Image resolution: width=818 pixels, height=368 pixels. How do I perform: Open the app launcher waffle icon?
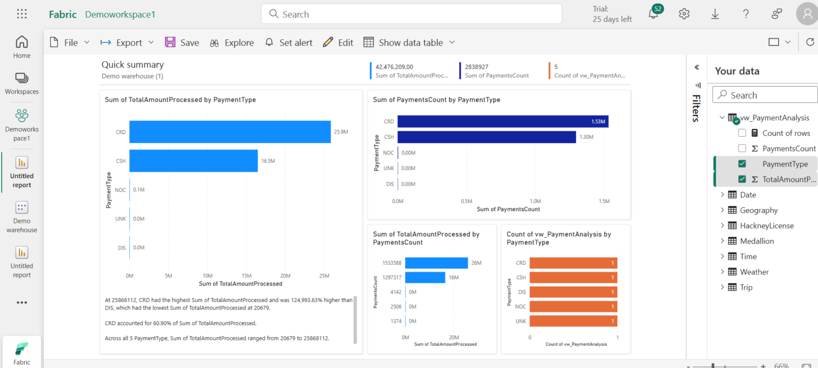coord(22,14)
